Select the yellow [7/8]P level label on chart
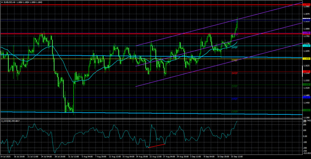 coord(234,60)
